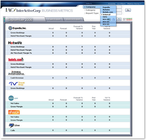Click the blue previous-month arrow
Viewport: 146px width, 140px height.
pyautogui.click(x=4, y=21)
